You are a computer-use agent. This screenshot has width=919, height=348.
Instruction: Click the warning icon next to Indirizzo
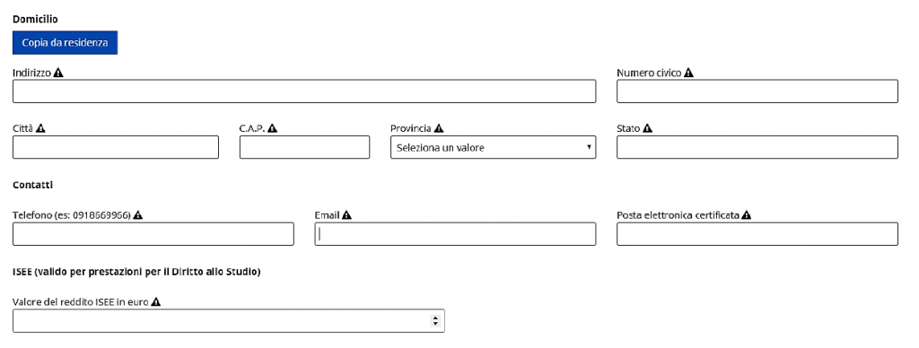pyautogui.click(x=58, y=74)
